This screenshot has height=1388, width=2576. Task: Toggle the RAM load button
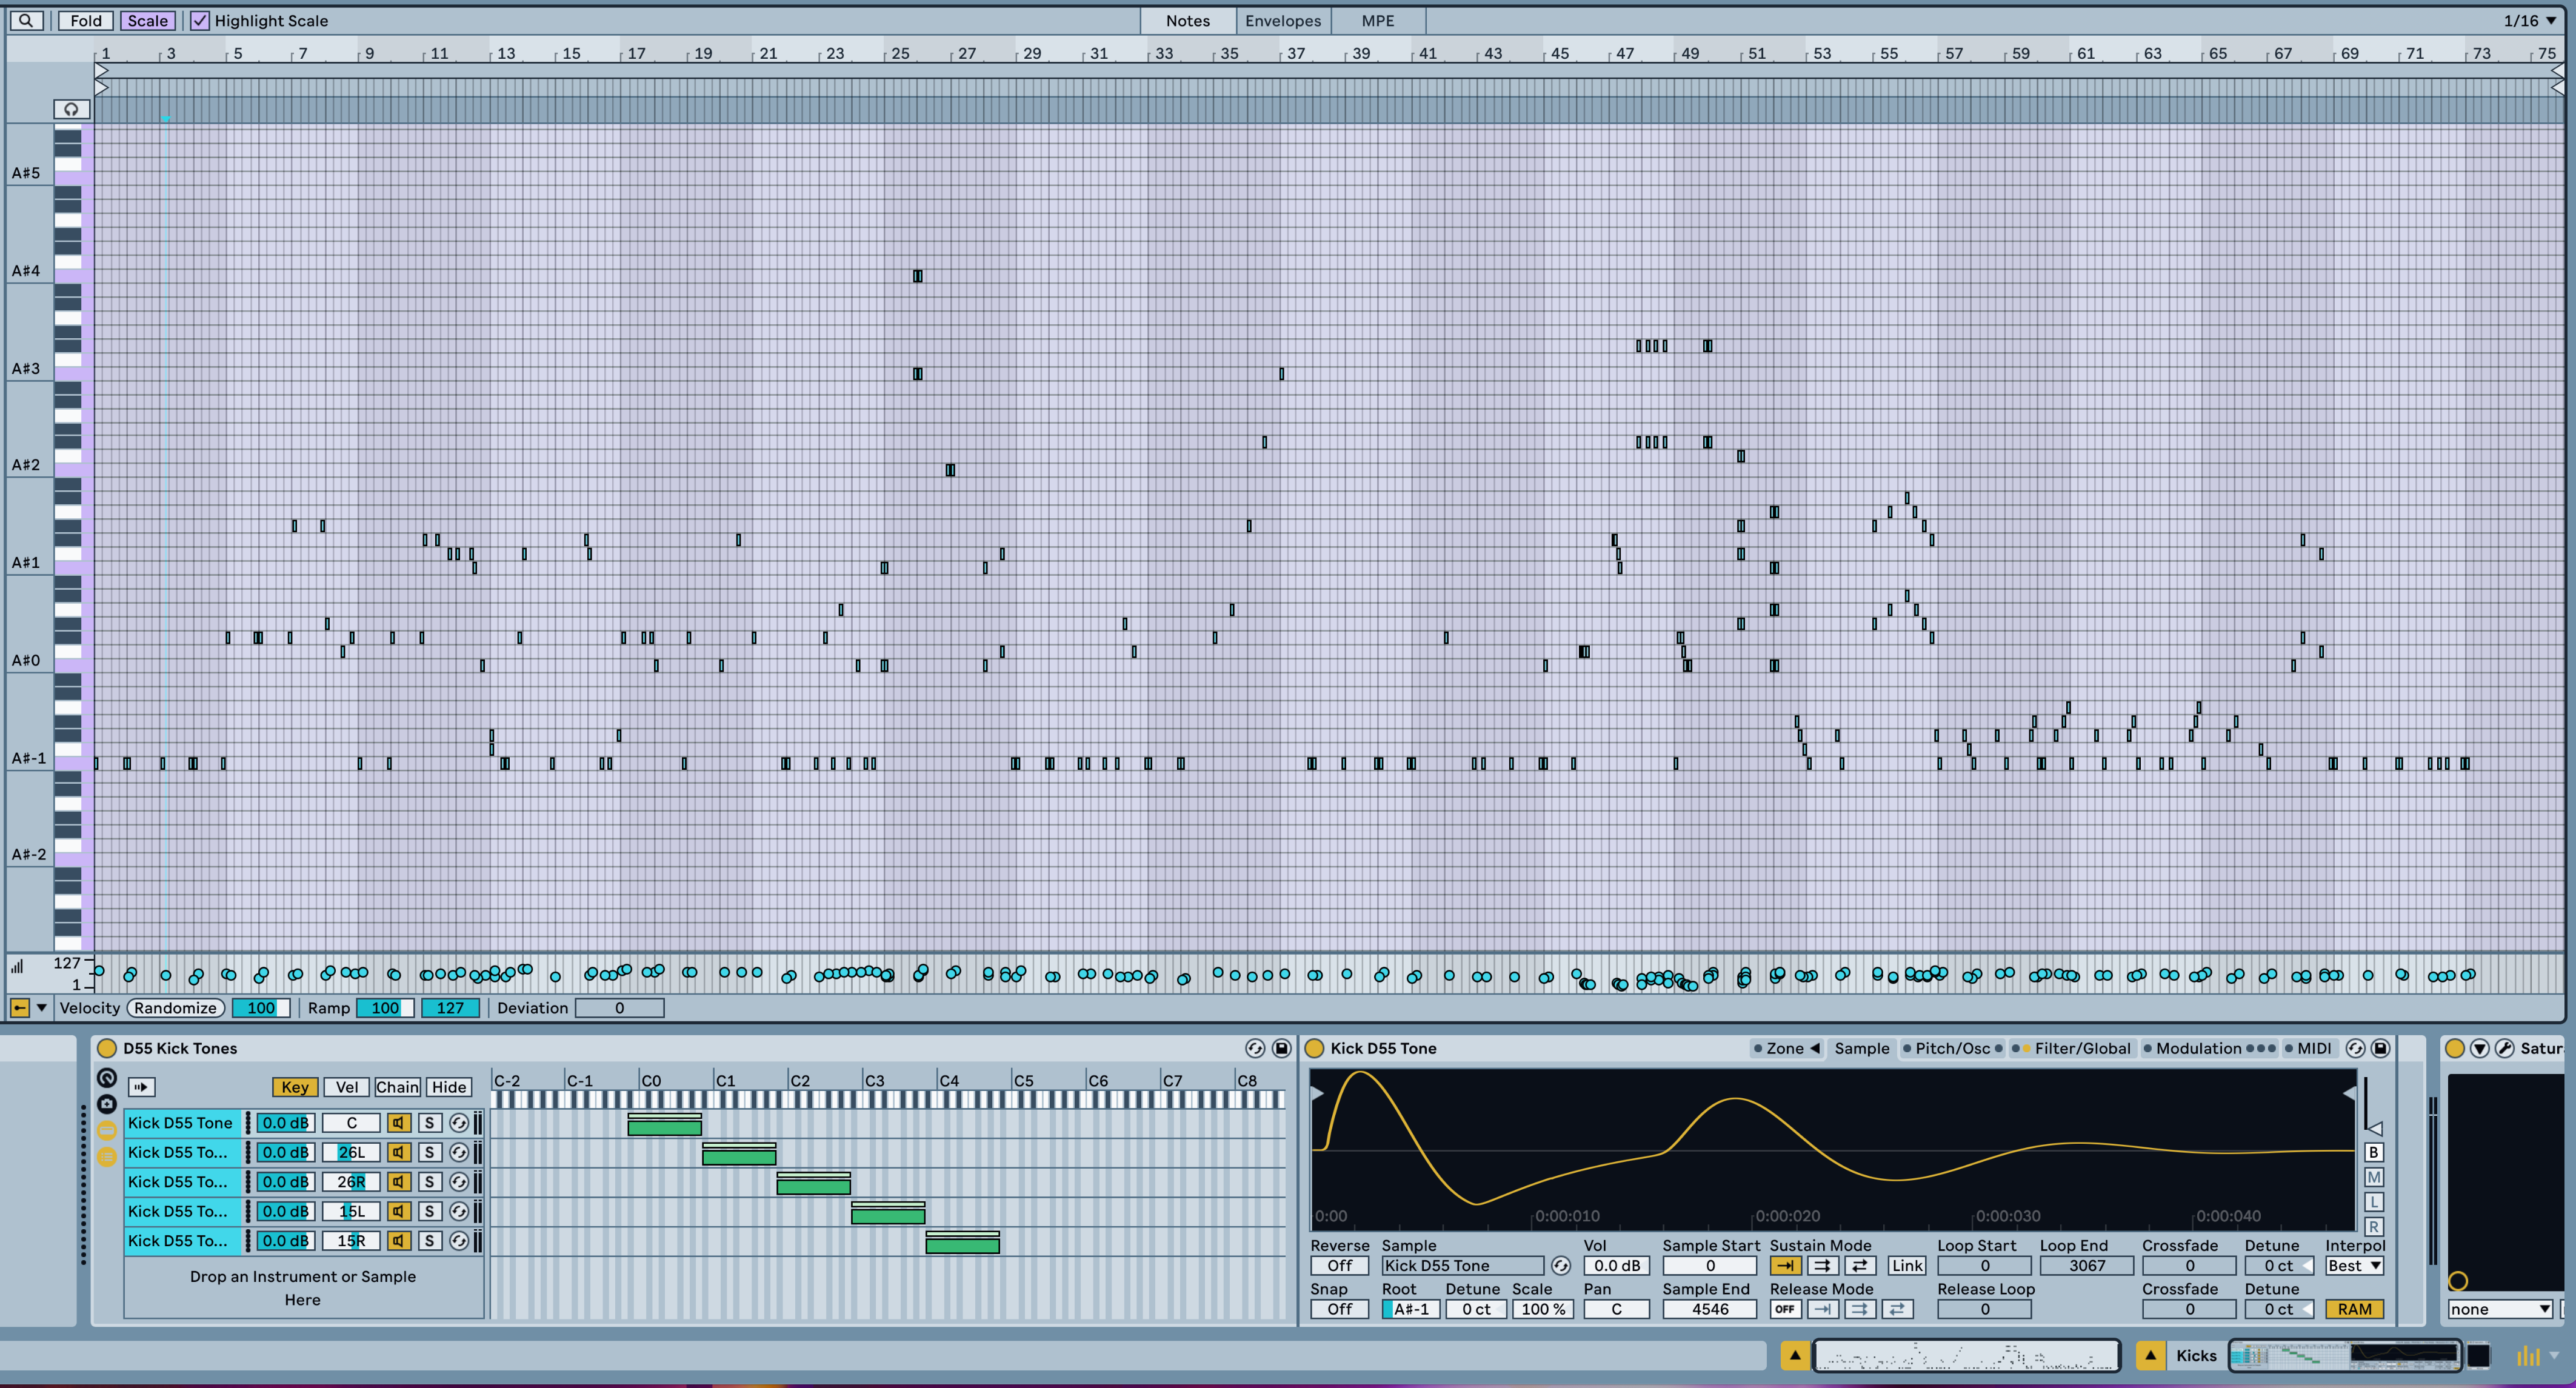point(2354,1310)
